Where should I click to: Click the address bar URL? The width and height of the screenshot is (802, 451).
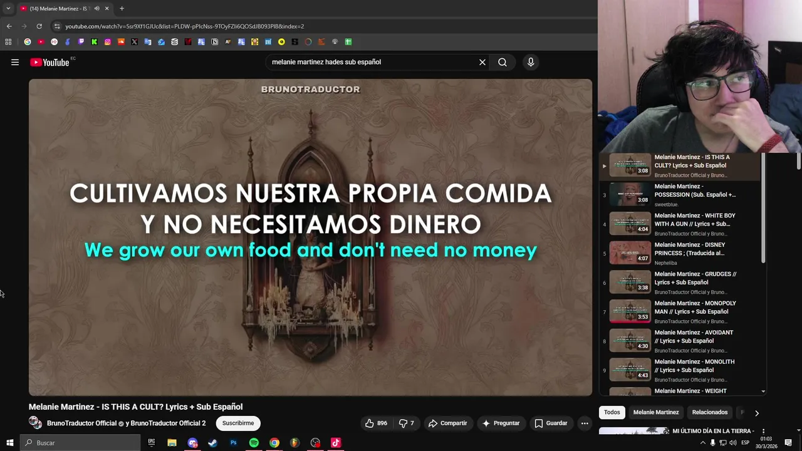click(x=185, y=26)
